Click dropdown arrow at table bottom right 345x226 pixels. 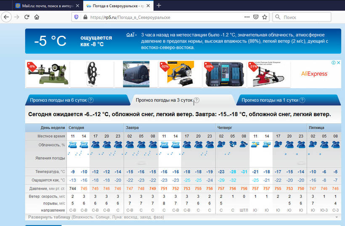click(x=336, y=217)
